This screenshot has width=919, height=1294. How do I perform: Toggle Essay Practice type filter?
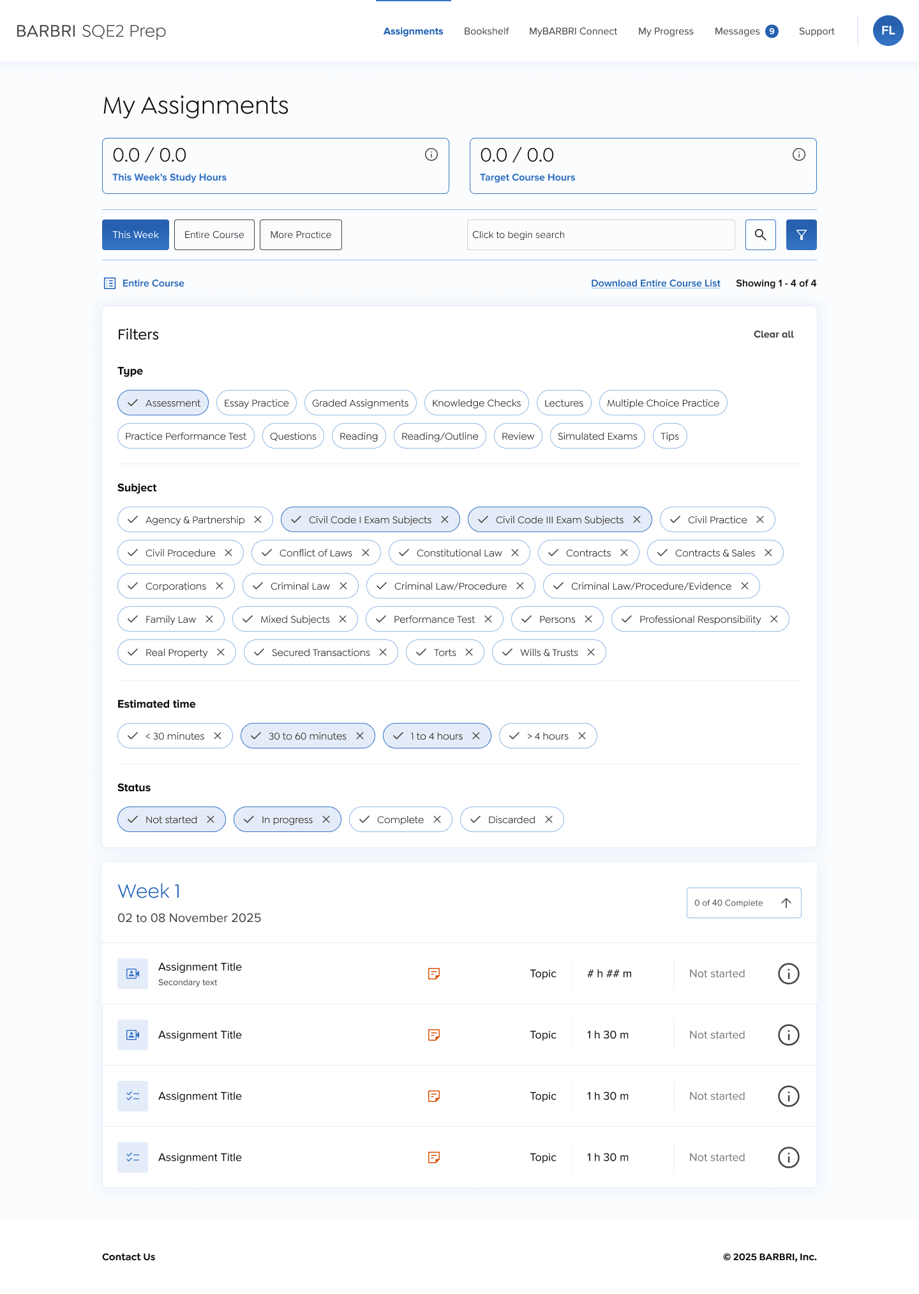[x=257, y=403]
